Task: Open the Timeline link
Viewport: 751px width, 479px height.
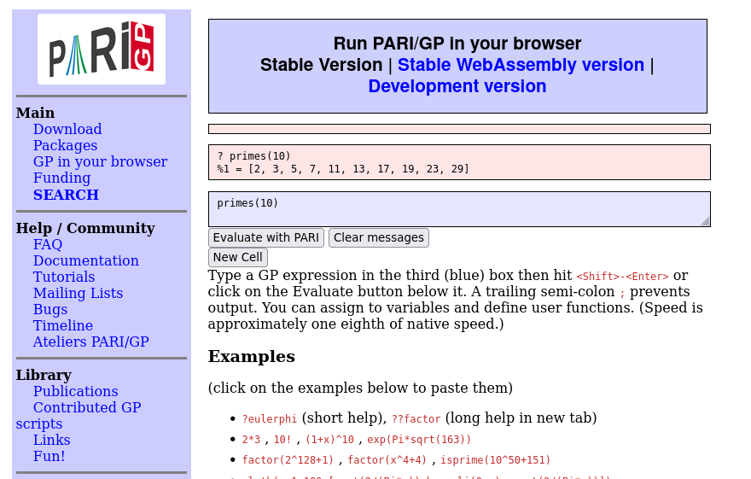Action: (63, 325)
